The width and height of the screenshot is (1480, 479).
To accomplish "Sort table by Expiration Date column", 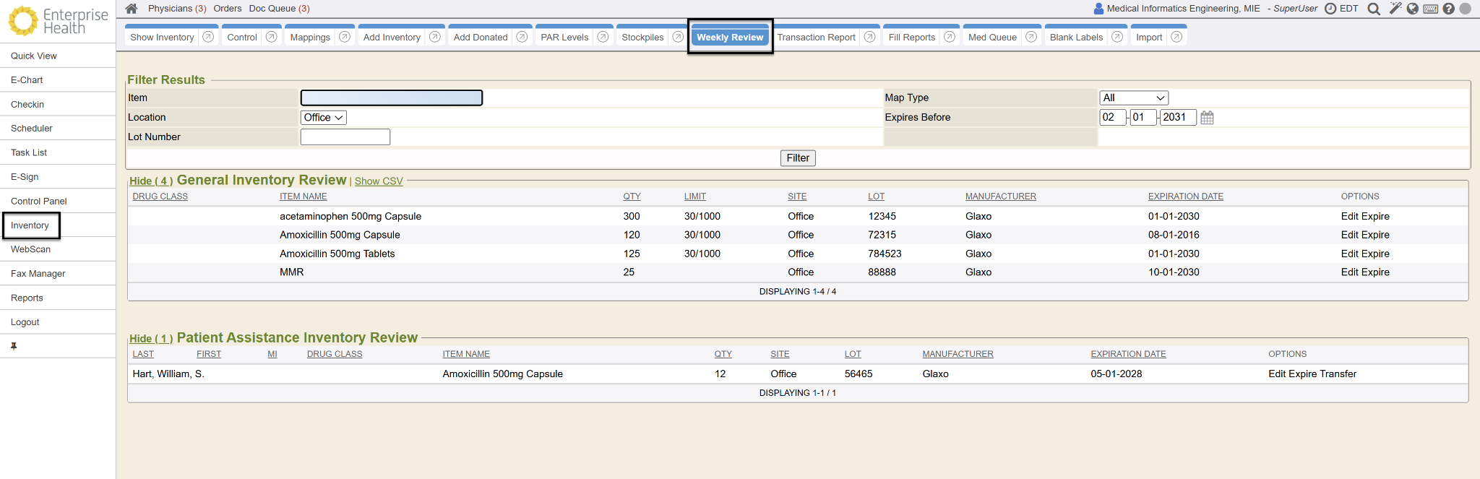I will tap(1185, 197).
